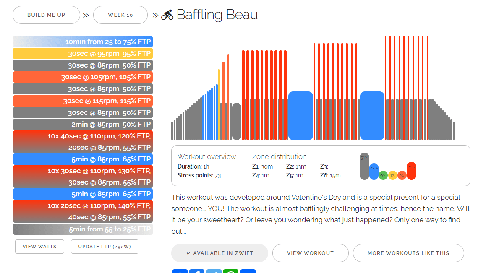Go to Week 10 breadcrumb

click(120, 15)
